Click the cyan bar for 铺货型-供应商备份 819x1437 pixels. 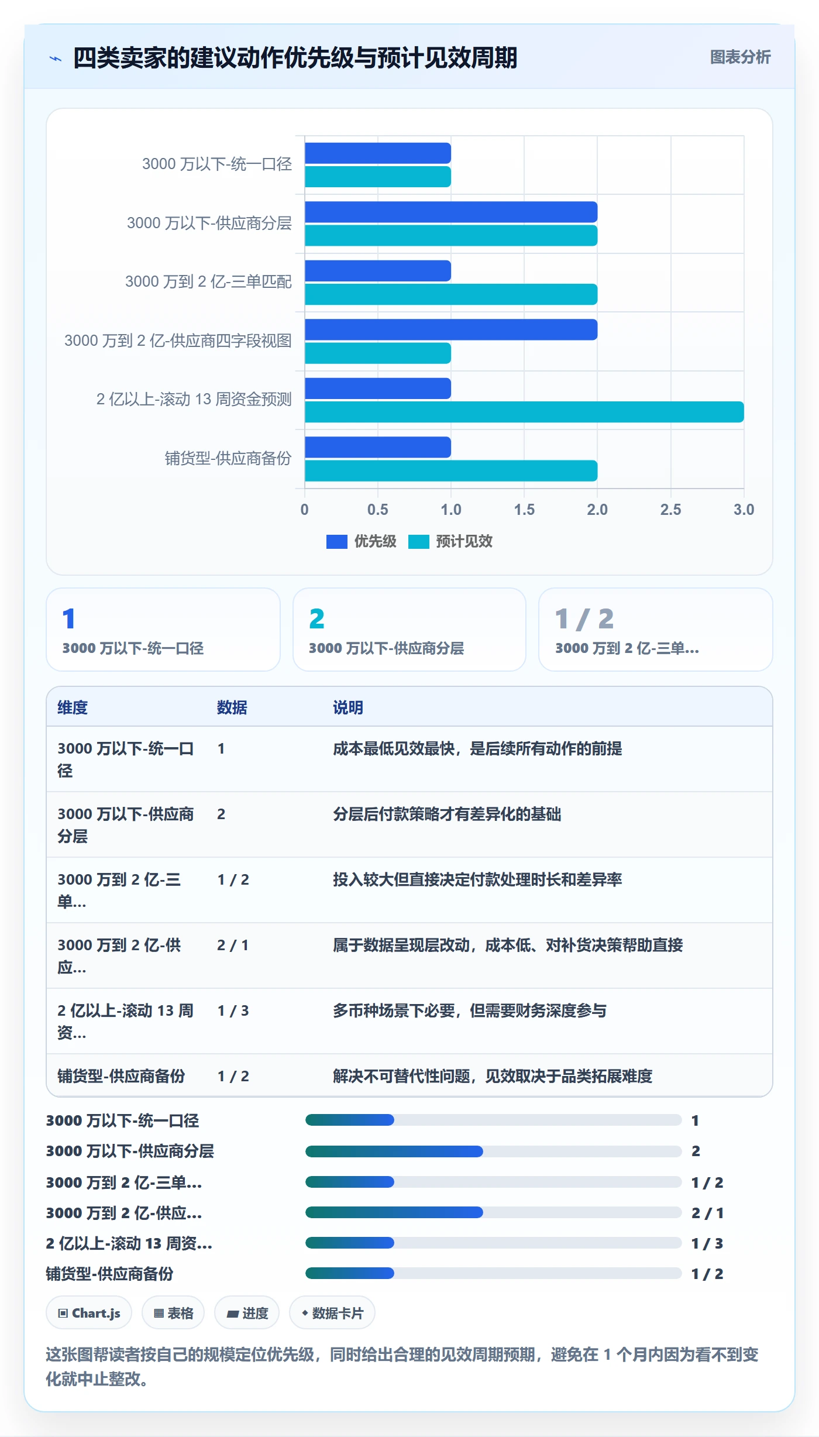(451, 471)
